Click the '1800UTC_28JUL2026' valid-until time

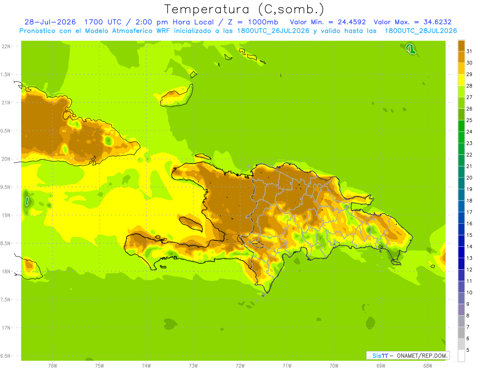coord(421,31)
